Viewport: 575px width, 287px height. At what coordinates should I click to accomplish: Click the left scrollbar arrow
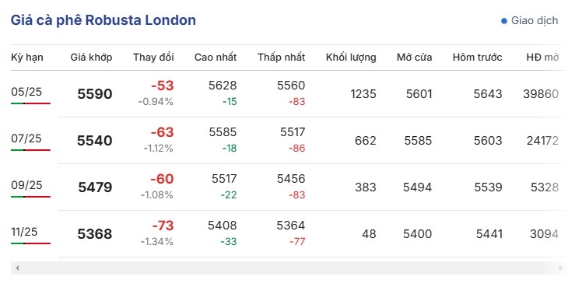click(16, 268)
